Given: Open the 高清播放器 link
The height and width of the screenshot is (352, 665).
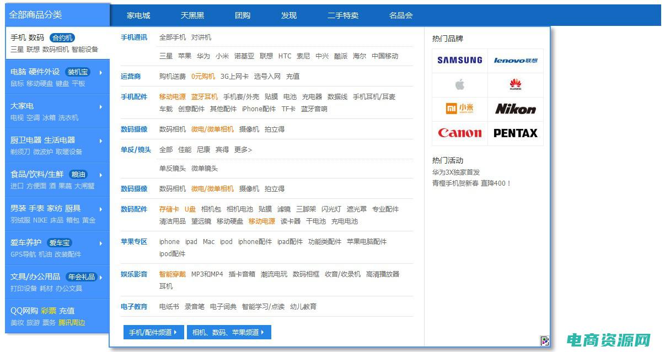Looking at the screenshot, I should tap(383, 274).
